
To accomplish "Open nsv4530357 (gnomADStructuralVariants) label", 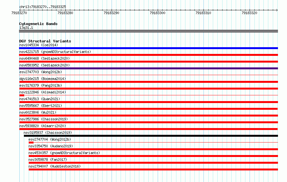I will [64, 153].
